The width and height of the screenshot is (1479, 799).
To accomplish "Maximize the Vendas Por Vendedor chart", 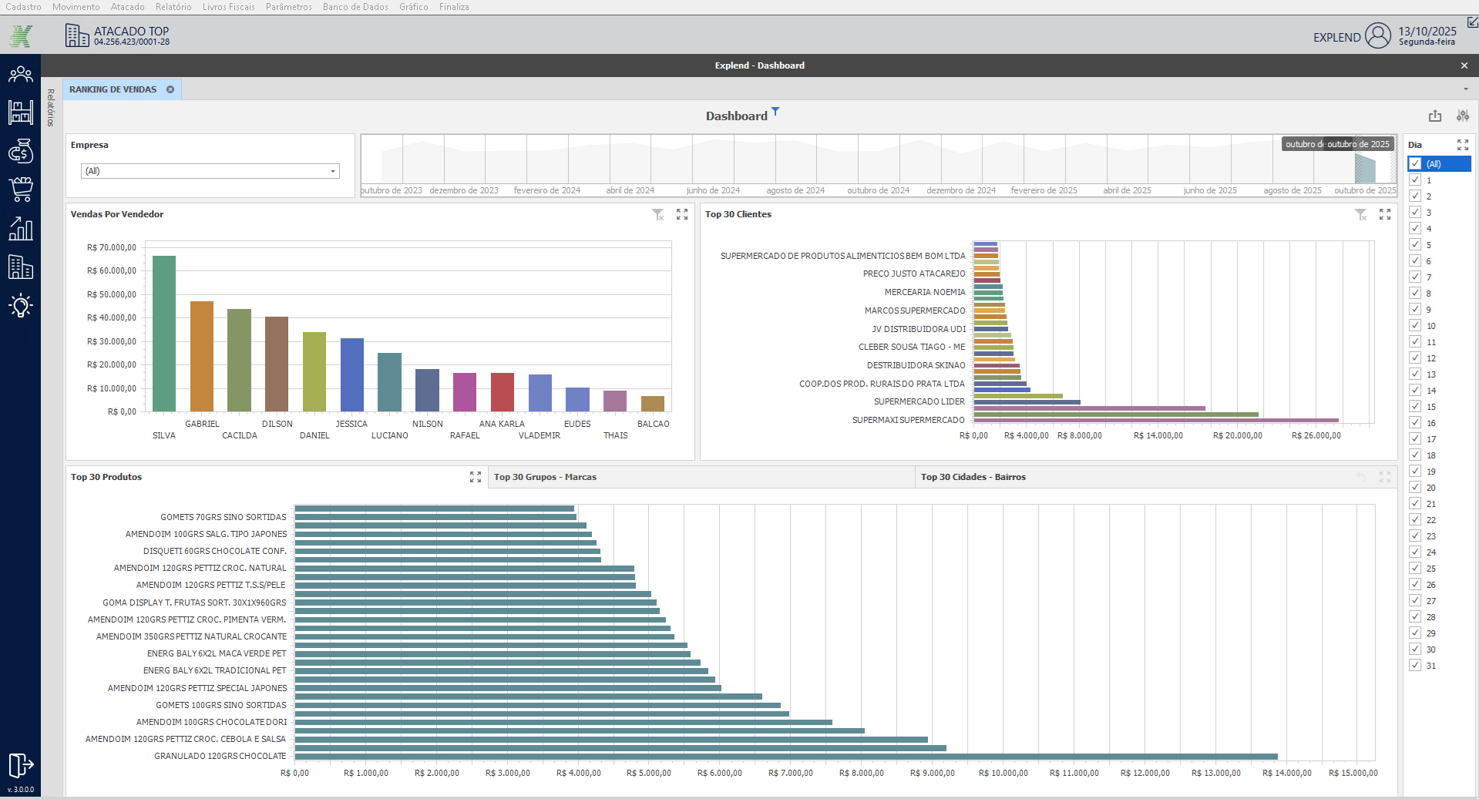I will pyautogui.click(x=682, y=215).
